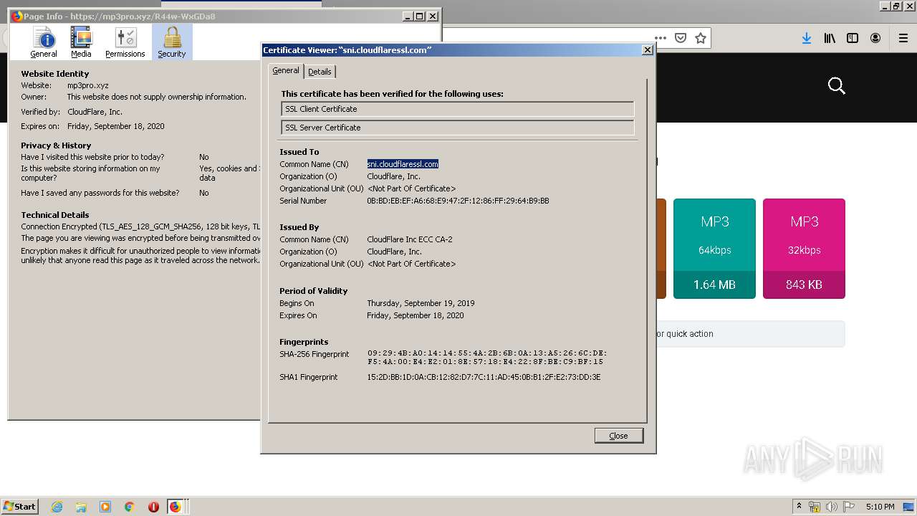The width and height of the screenshot is (917, 516).
Task: Minimize the Page Info window
Action: click(408, 16)
